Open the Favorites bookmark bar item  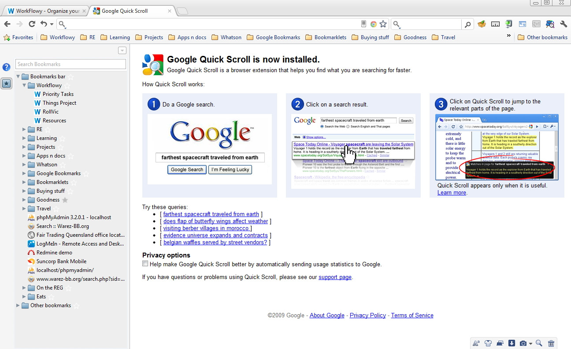click(x=19, y=37)
